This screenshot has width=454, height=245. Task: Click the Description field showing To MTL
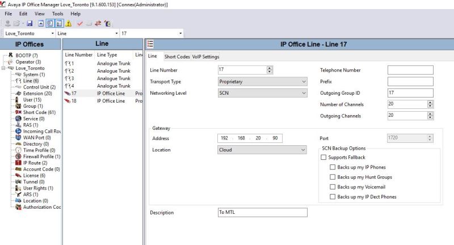(262, 212)
